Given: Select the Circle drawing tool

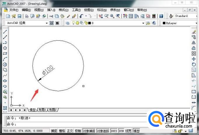Looking at the screenshot, I should coord(5,64).
